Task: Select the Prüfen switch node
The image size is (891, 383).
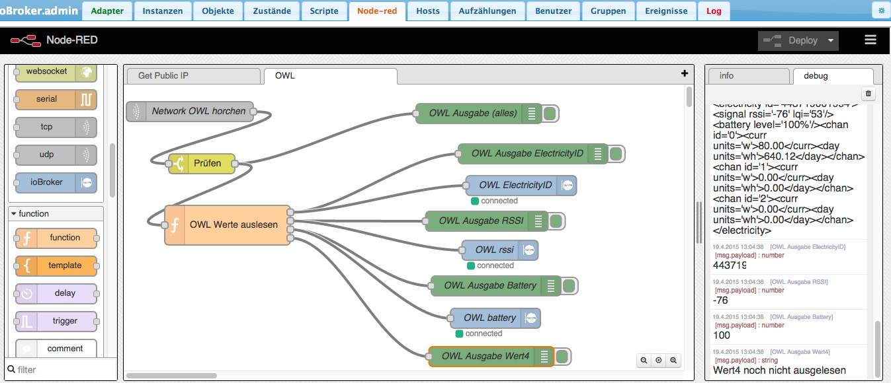Action: 202,164
